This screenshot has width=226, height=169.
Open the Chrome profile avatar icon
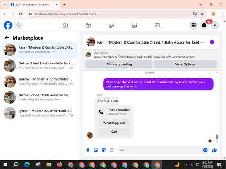point(213,14)
